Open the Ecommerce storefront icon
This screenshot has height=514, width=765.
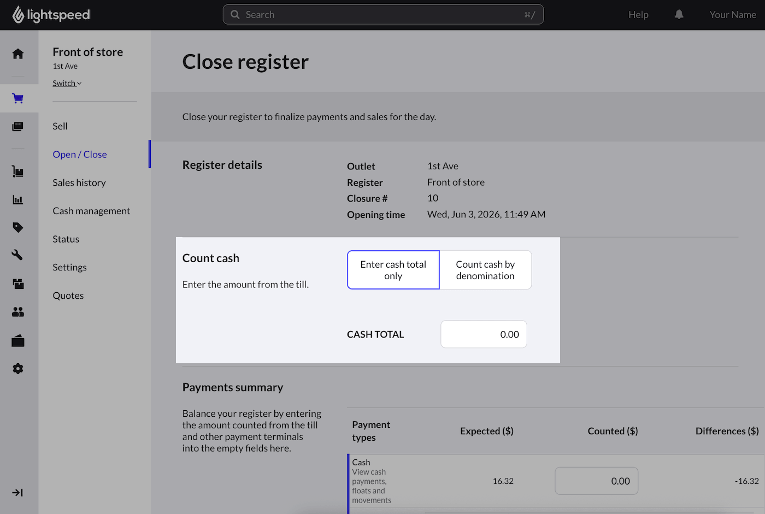click(x=18, y=283)
